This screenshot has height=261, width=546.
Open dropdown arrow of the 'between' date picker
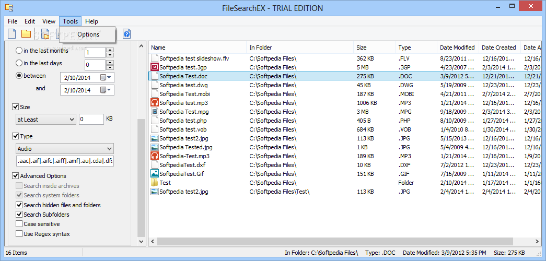tap(109, 77)
